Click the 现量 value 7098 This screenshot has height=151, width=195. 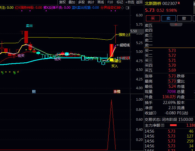point(171,92)
